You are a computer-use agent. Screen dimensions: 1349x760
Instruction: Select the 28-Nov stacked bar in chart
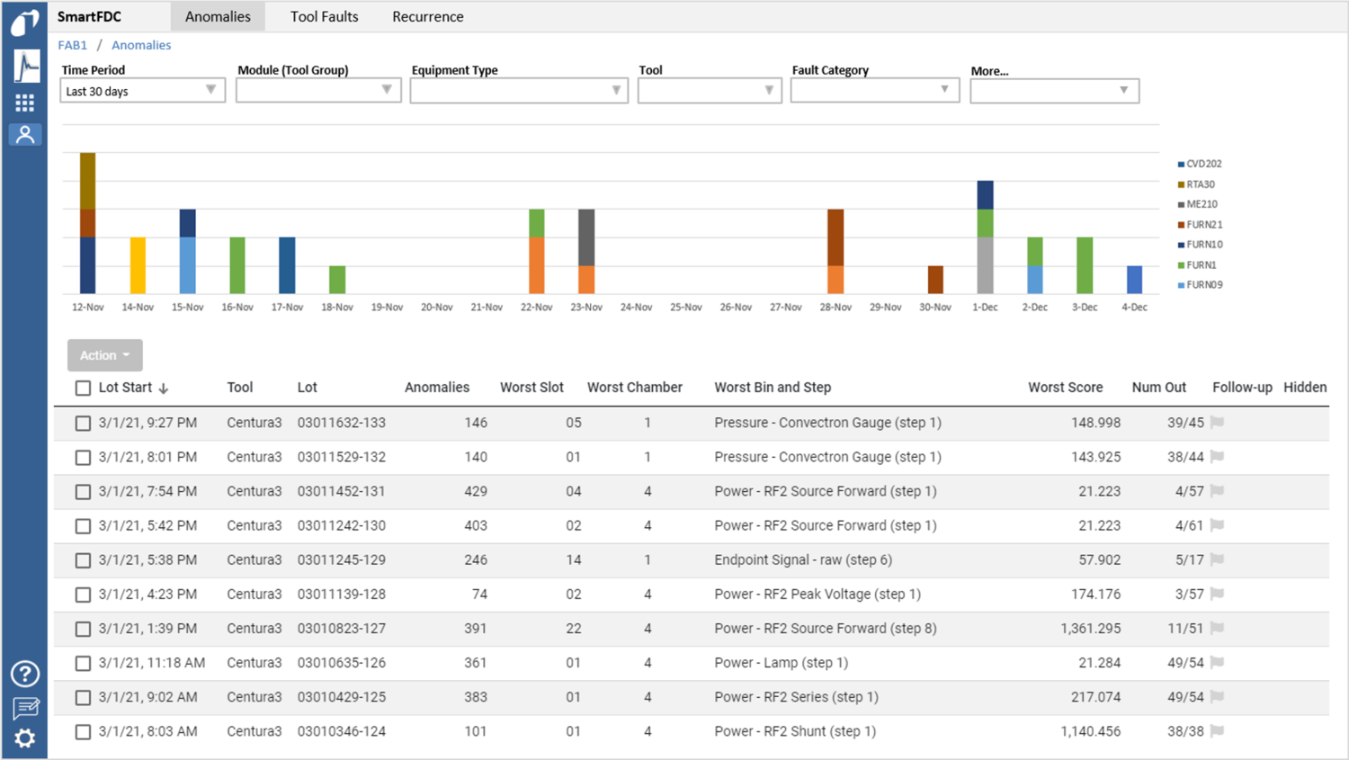[835, 251]
